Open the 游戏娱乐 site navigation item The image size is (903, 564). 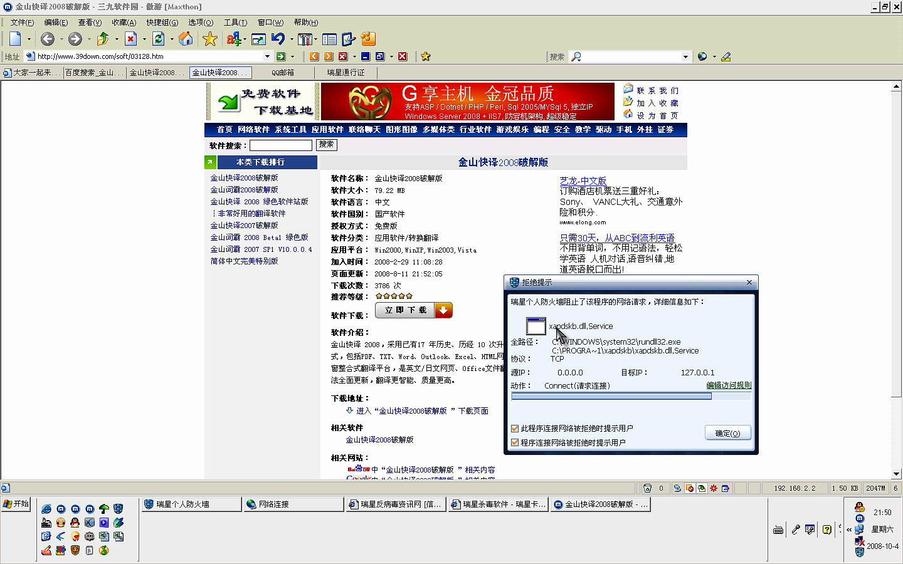click(513, 130)
